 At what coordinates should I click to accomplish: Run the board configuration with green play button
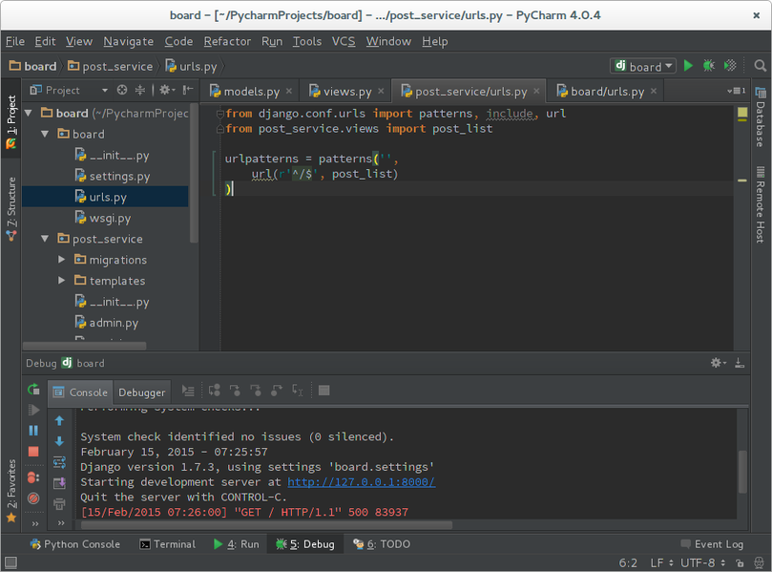[x=688, y=66]
